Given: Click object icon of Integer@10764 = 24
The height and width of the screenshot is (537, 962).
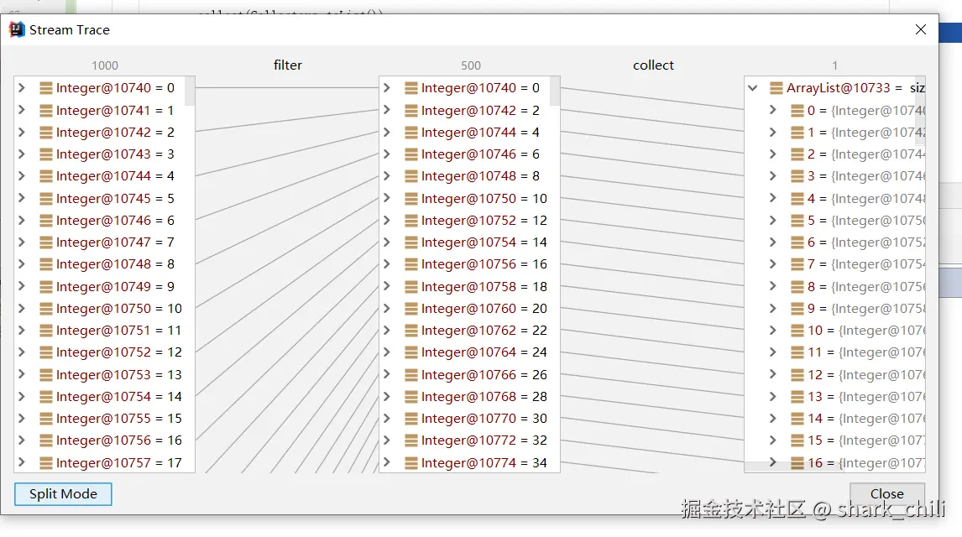Looking at the screenshot, I should click(411, 352).
